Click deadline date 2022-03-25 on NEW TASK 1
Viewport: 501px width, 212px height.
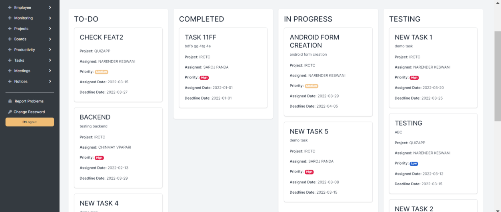432,98
